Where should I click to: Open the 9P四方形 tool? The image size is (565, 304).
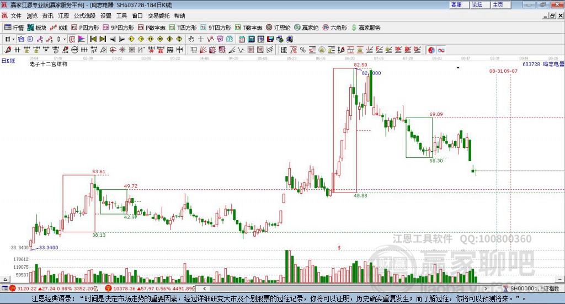(118, 28)
